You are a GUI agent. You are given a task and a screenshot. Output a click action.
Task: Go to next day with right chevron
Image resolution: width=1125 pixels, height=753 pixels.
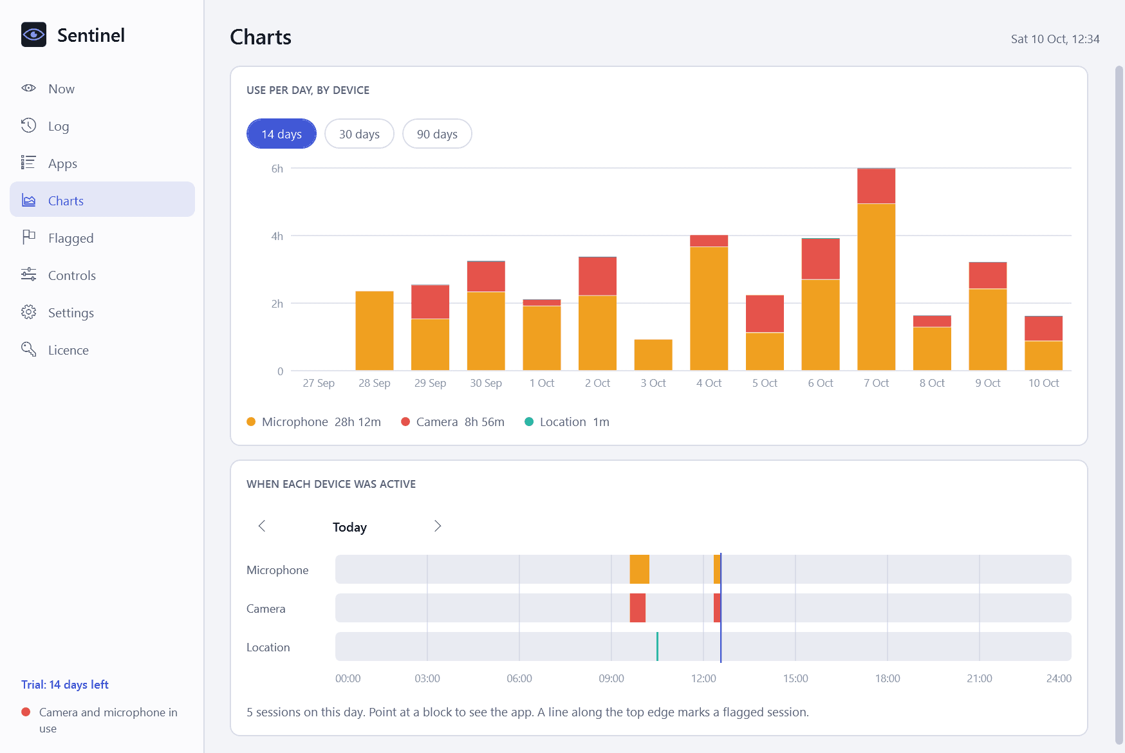[x=438, y=526]
